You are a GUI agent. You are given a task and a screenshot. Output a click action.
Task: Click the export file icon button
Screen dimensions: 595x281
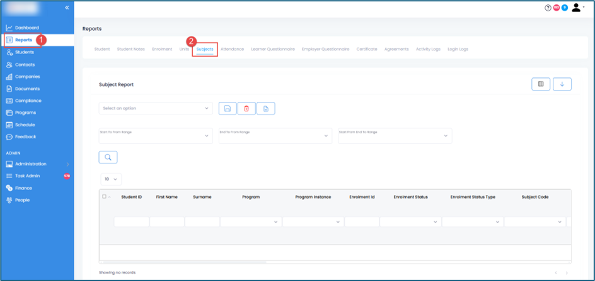(265, 109)
